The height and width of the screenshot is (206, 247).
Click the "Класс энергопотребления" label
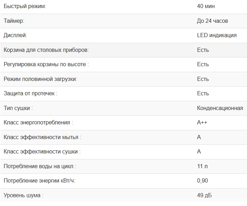38,123
